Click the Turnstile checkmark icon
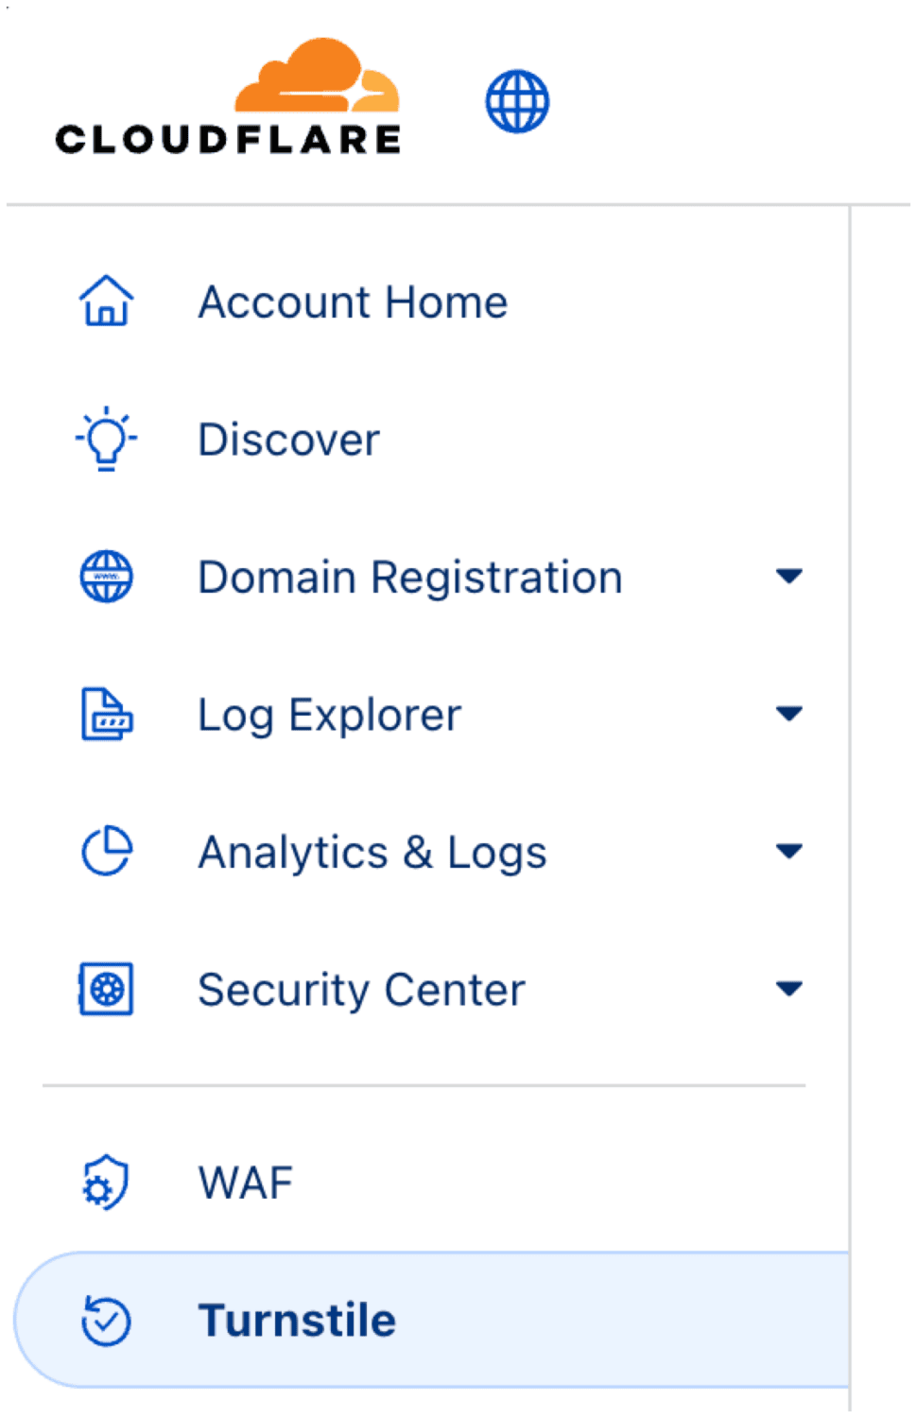 (x=106, y=1320)
